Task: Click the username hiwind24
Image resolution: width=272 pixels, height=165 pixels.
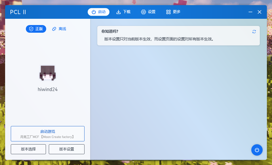Action: tap(48, 89)
